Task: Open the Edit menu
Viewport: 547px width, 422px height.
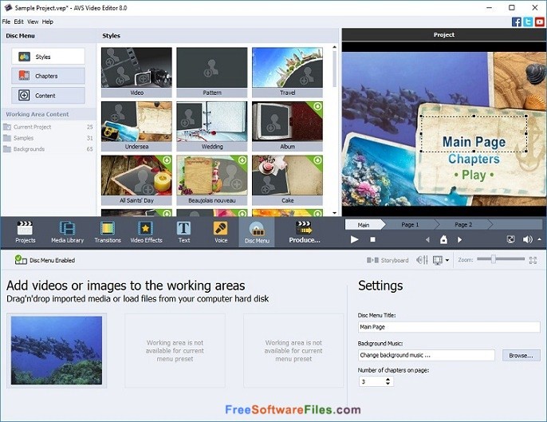Action: [18, 22]
